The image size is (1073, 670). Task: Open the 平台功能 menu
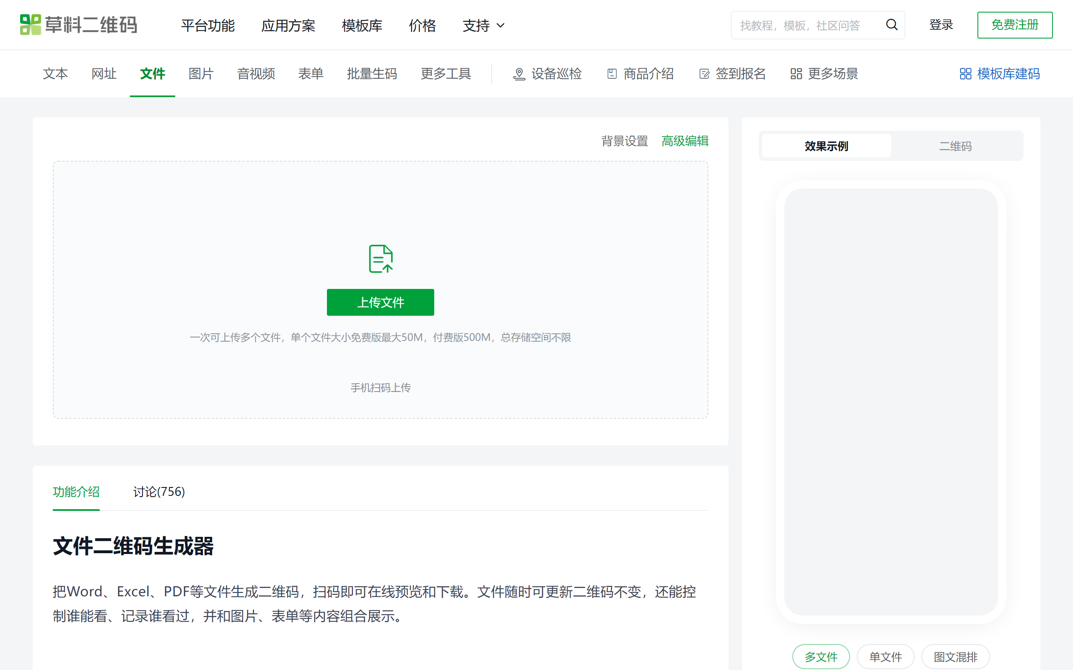point(207,26)
